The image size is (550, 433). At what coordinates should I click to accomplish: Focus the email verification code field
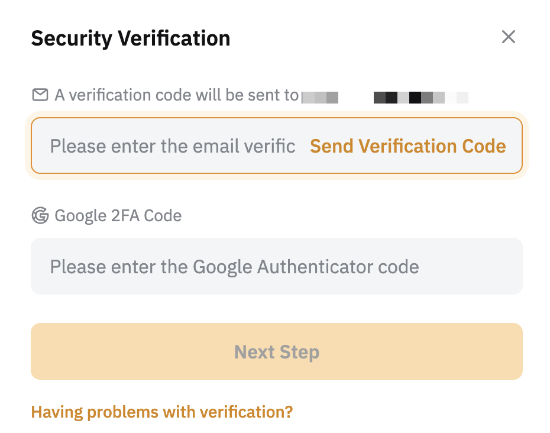(172, 146)
